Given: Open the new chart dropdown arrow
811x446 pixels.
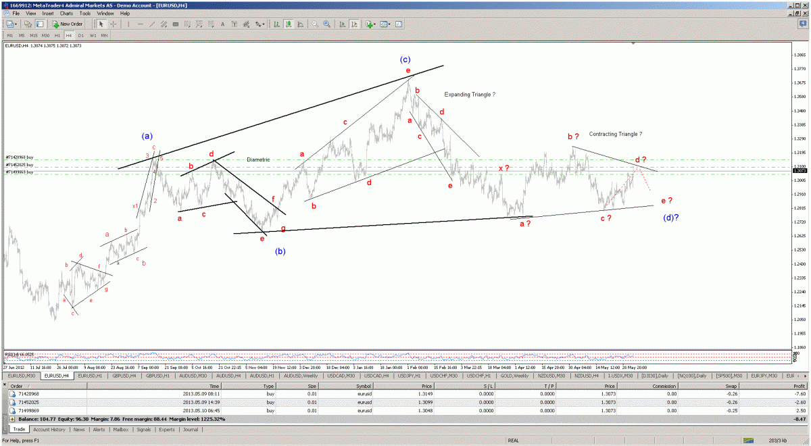Looking at the screenshot, I should point(16,24).
